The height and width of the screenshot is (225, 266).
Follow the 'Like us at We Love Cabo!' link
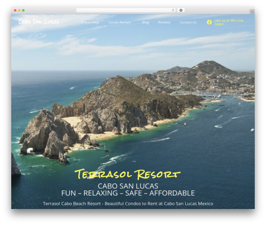229,22
